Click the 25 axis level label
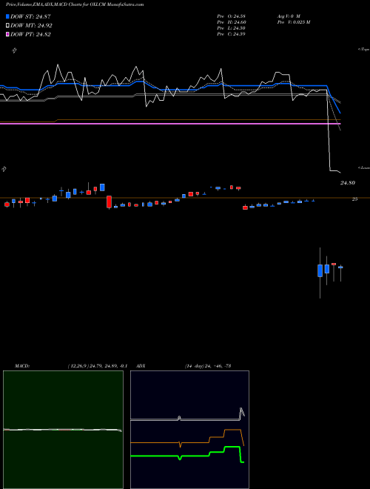Viewport: 370px width, 489px height. tap(354, 199)
